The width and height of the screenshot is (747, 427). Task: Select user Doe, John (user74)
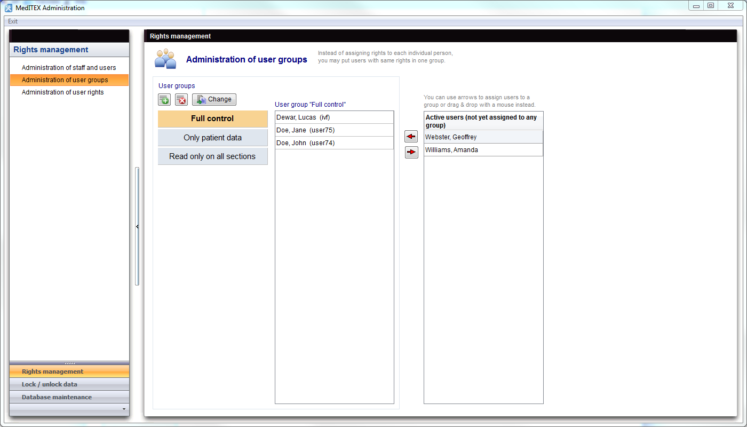pos(334,143)
